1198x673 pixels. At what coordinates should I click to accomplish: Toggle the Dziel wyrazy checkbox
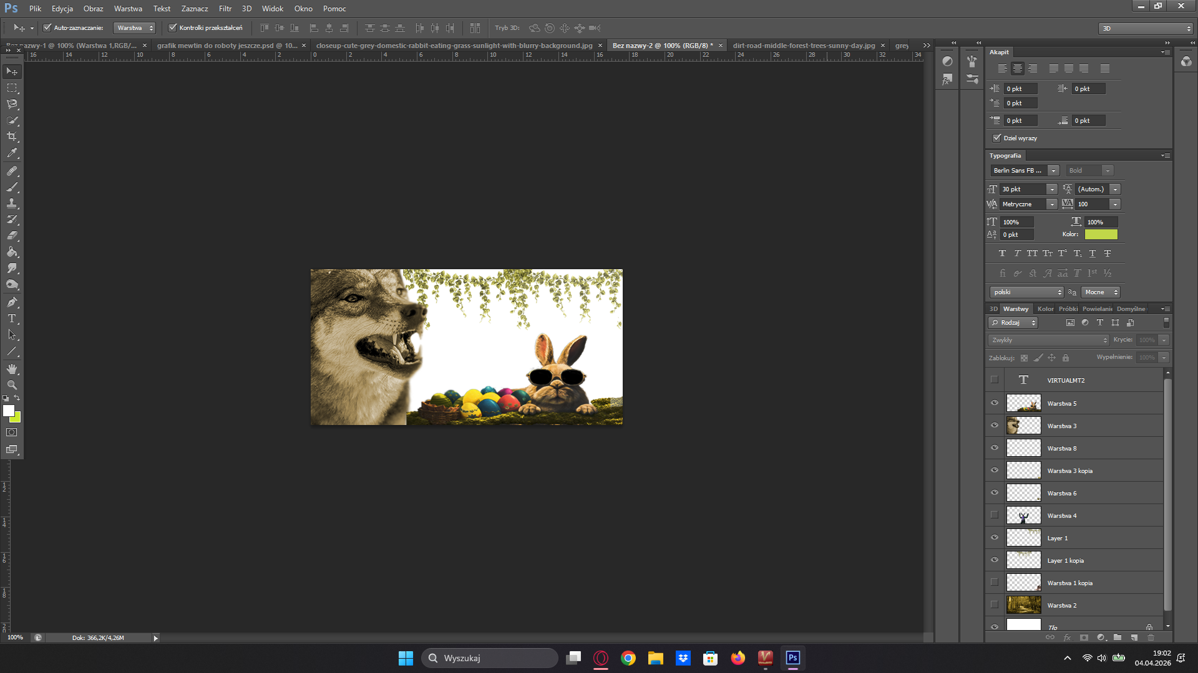(x=996, y=138)
